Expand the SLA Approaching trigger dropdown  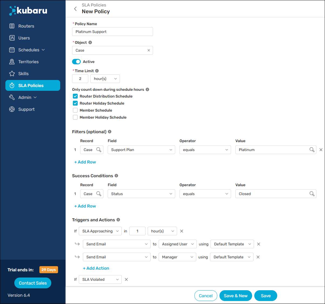[x=100, y=231]
